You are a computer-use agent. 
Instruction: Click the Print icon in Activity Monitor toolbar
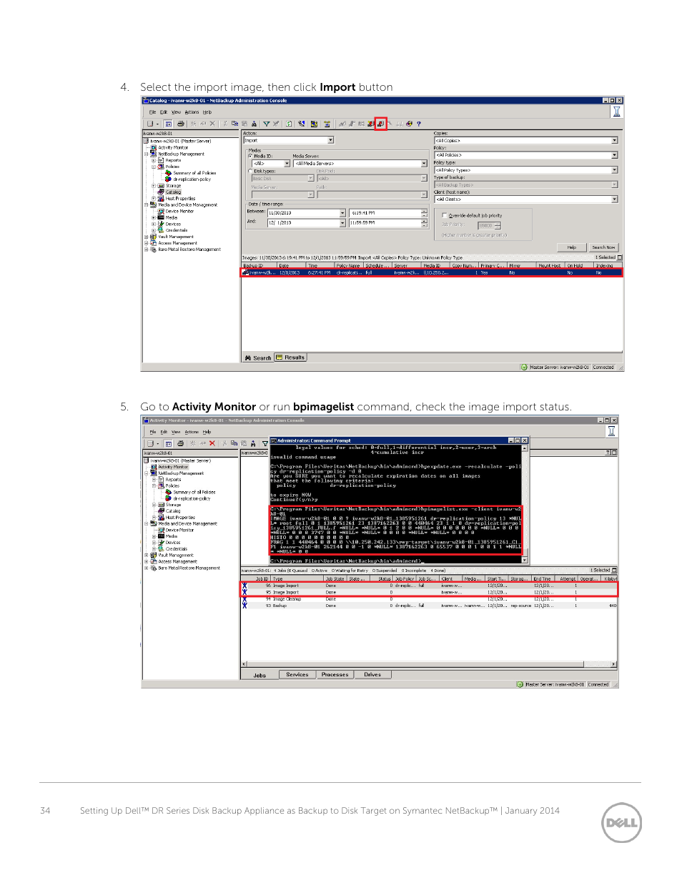tap(181, 443)
